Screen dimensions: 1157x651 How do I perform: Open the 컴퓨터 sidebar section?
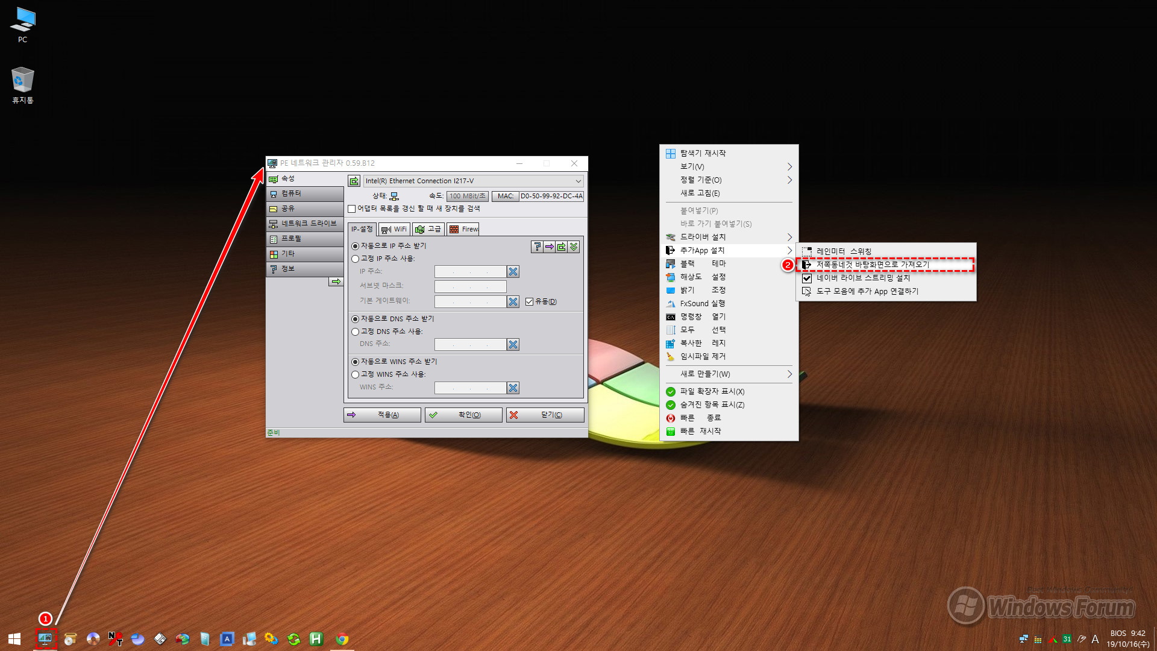click(305, 194)
